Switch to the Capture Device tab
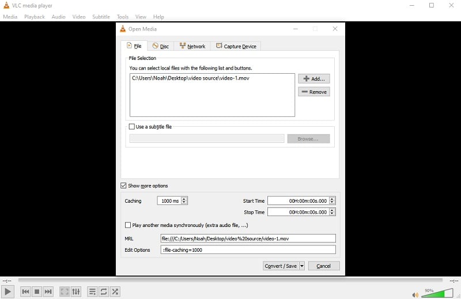This screenshot has height=299, width=461. [x=236, y=46]
